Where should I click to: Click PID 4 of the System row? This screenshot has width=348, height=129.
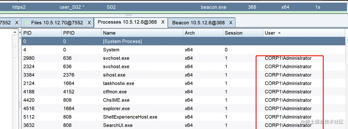25,50
